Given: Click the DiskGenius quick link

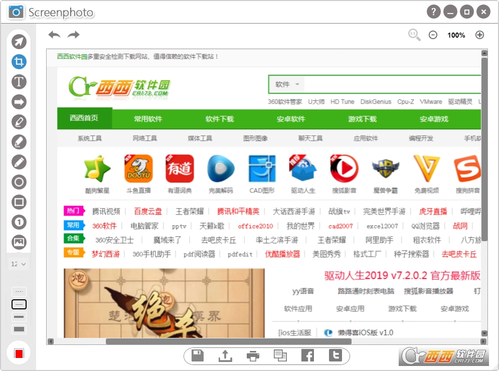Looking at the screenshot, I should (x=376, y=101).
